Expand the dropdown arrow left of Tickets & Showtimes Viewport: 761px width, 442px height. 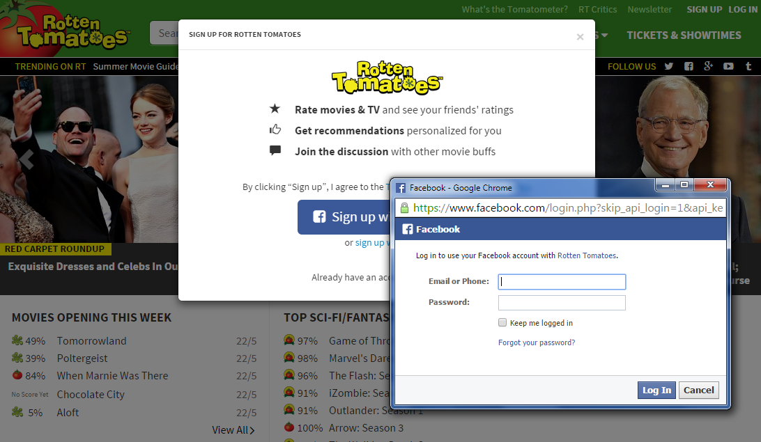point(604,35)
